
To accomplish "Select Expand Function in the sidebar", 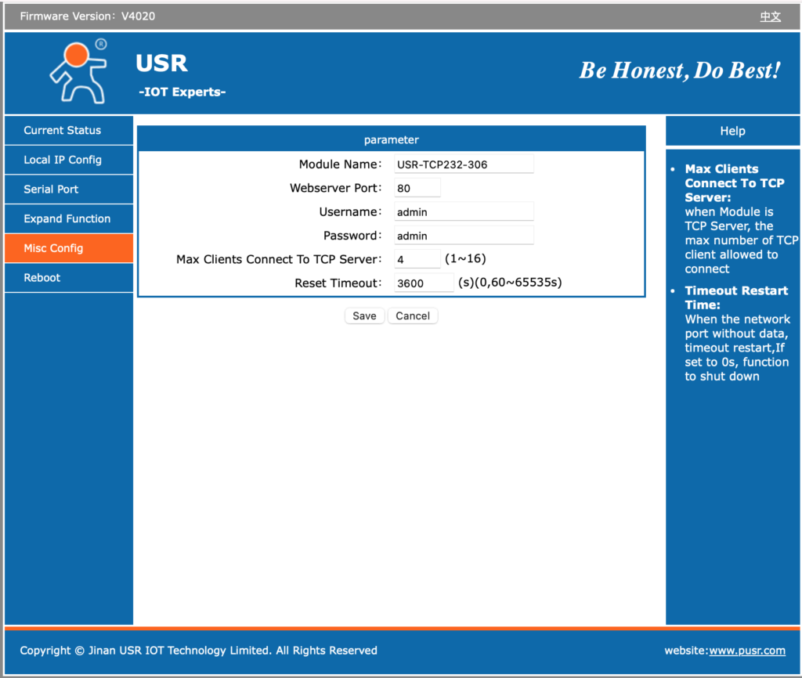I will 67,219.
